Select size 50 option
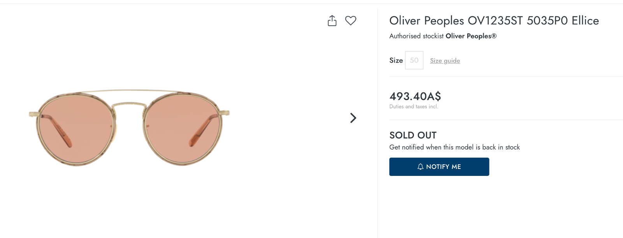 point(414,60)
